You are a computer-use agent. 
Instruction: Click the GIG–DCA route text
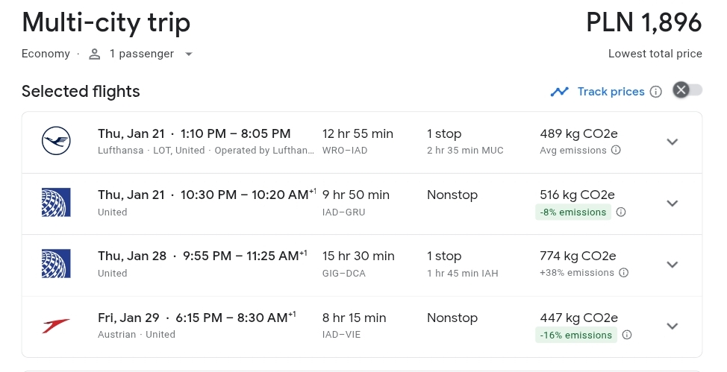pyautogui.click(x=343, y=274)
